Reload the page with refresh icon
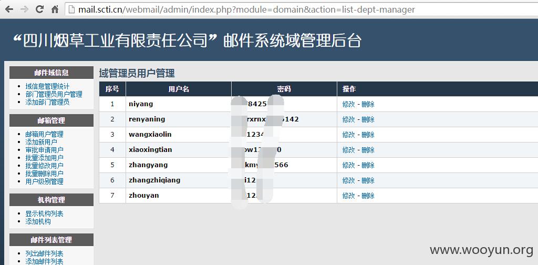Image resolution: width=538 pixels, height=265 pixels. pyautogui.click(x=40, y=9)
